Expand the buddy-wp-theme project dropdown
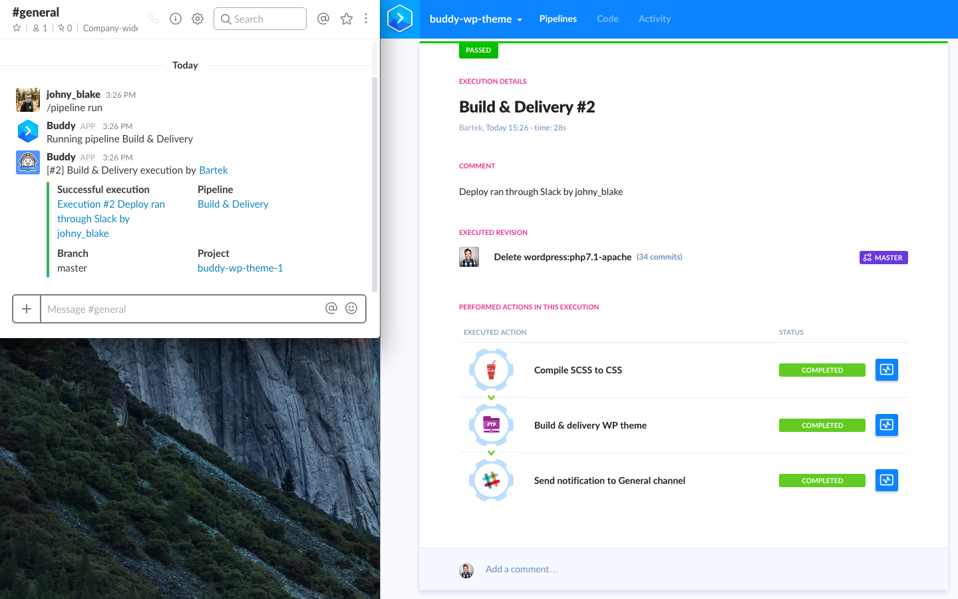The width and height of the screenshot is (958, 599). 476,19
